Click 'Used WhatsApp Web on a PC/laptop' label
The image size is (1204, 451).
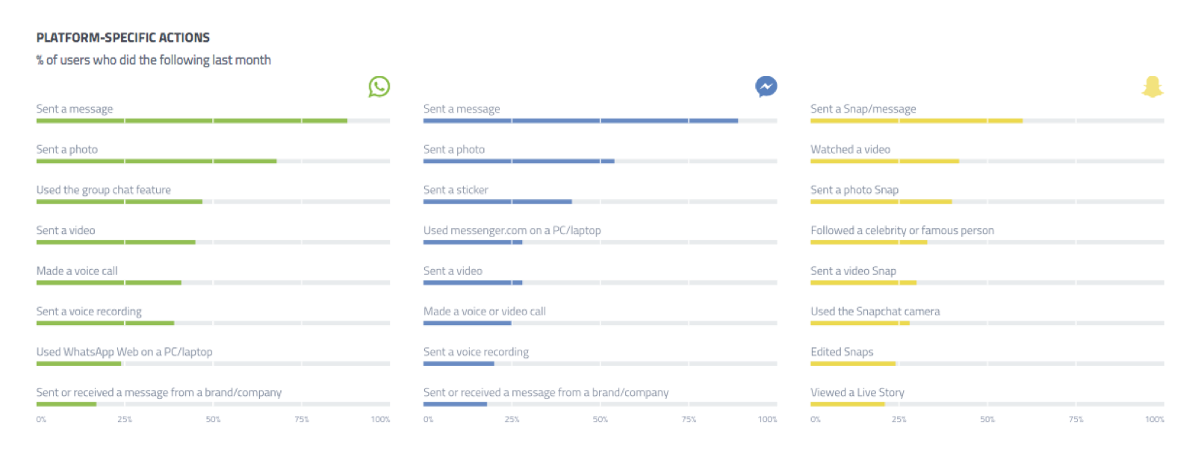click(x=124, y=352)
